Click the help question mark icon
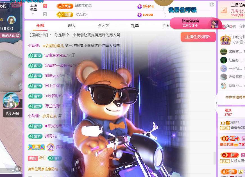Image resolution: width=245 pixels, height=177 pixels. pos(212,4)
